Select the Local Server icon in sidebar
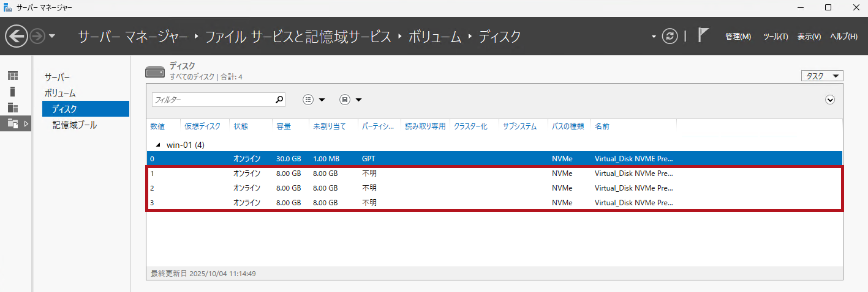Screen dimensions: 868x292 point(13,92)
